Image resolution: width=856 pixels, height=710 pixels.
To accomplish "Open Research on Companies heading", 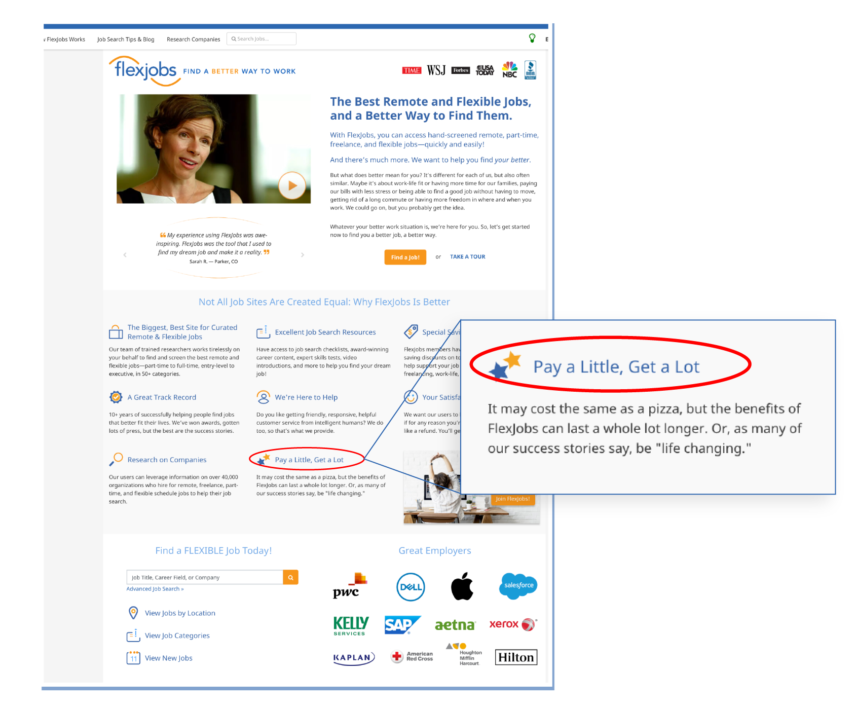I will coord(167,460).
